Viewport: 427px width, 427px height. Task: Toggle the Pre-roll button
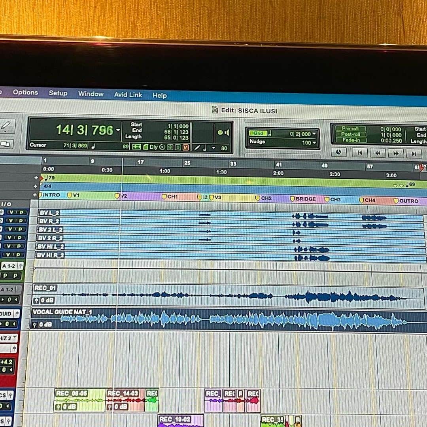coord(350,128)
